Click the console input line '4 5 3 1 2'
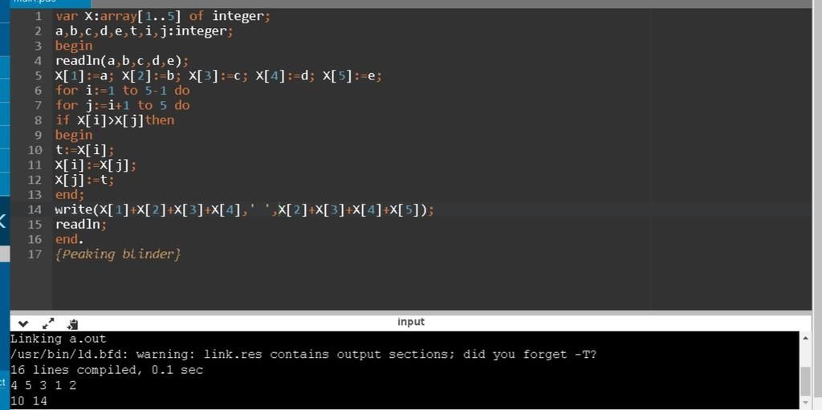This screenshot has height=410, width=822. (x=43, y=385)
